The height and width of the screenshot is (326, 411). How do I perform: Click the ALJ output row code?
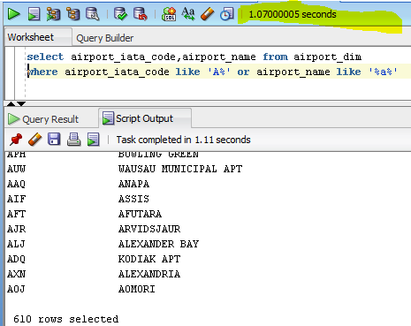click(17, 244)
